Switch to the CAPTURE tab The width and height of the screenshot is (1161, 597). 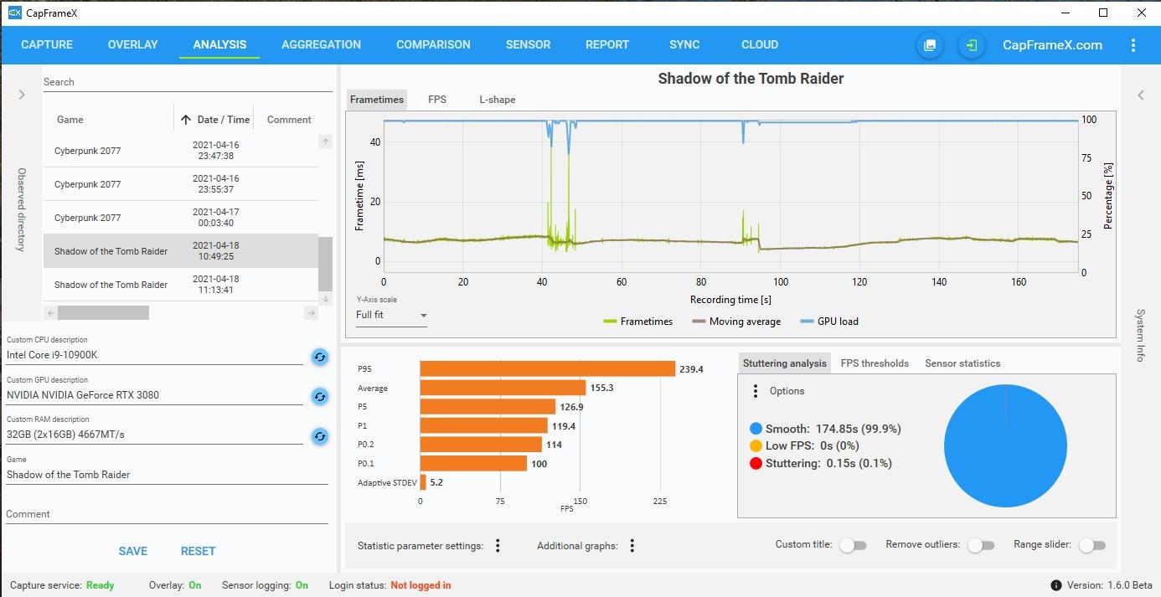(x=47, y=44)
